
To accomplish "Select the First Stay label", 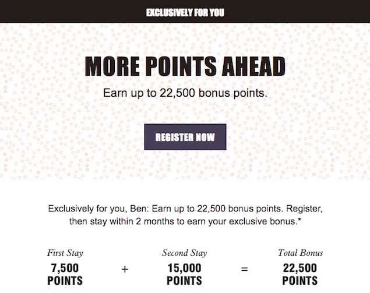I will point(65,253).
